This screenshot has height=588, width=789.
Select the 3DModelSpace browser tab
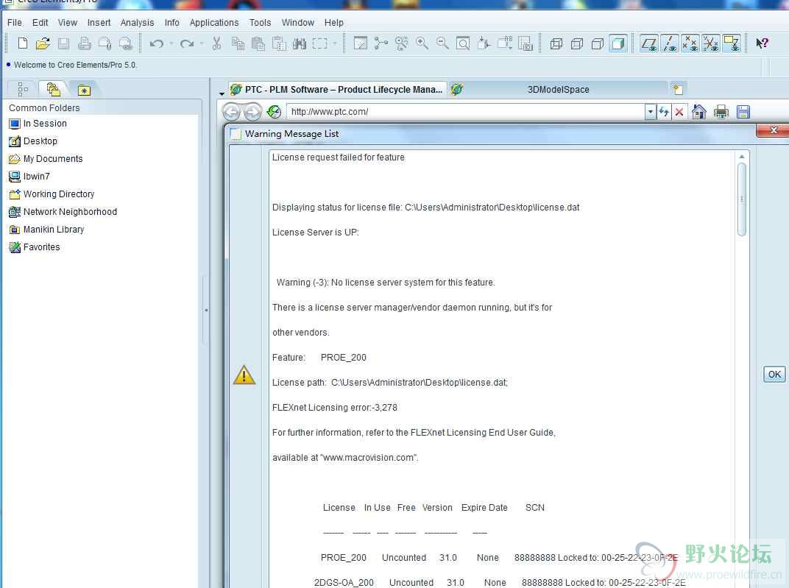point(558,90)
